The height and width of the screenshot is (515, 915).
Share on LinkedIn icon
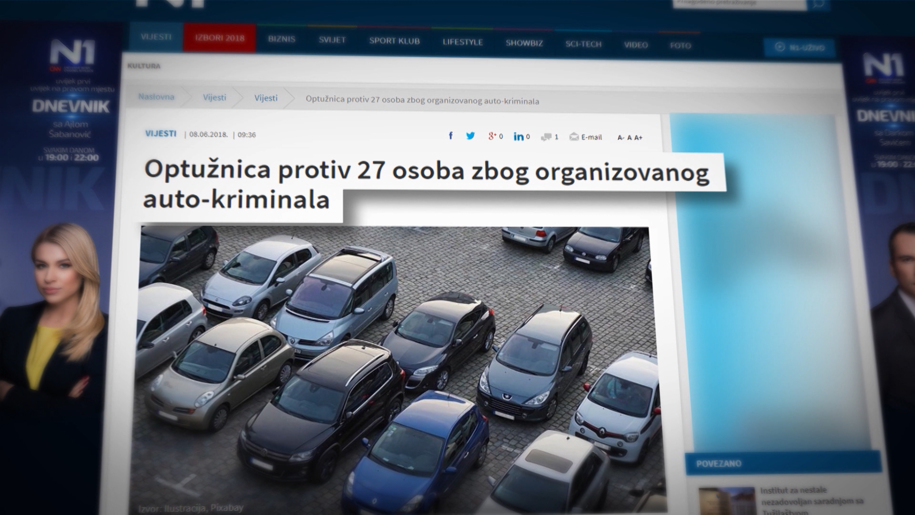pyautogui.click(x=518, y=137)
